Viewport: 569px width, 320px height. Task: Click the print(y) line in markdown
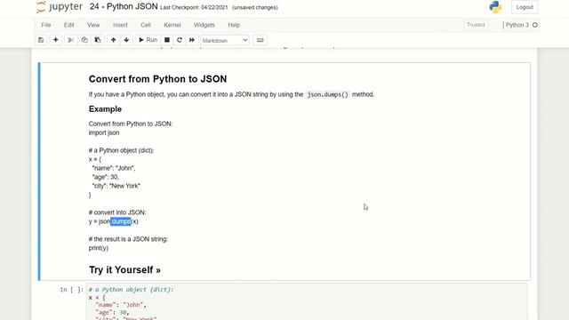click(99, 248)
